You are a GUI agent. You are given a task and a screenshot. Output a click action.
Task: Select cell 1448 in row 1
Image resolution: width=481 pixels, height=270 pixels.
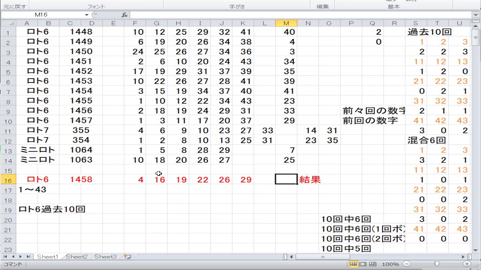pos(81,32)
